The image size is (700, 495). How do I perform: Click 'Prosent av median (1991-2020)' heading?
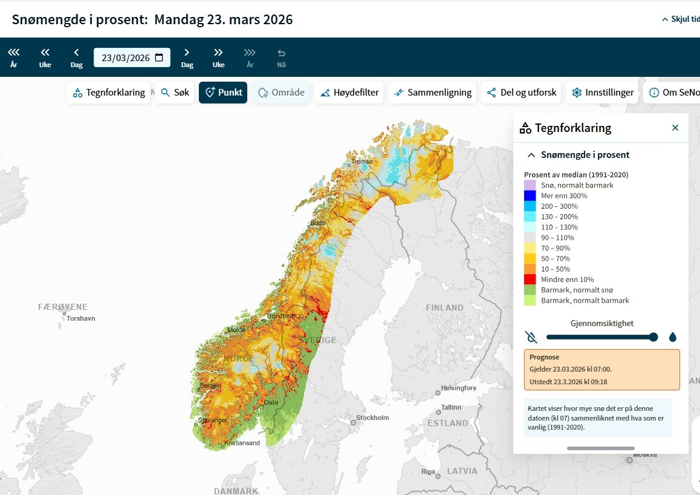coord(576,175)
